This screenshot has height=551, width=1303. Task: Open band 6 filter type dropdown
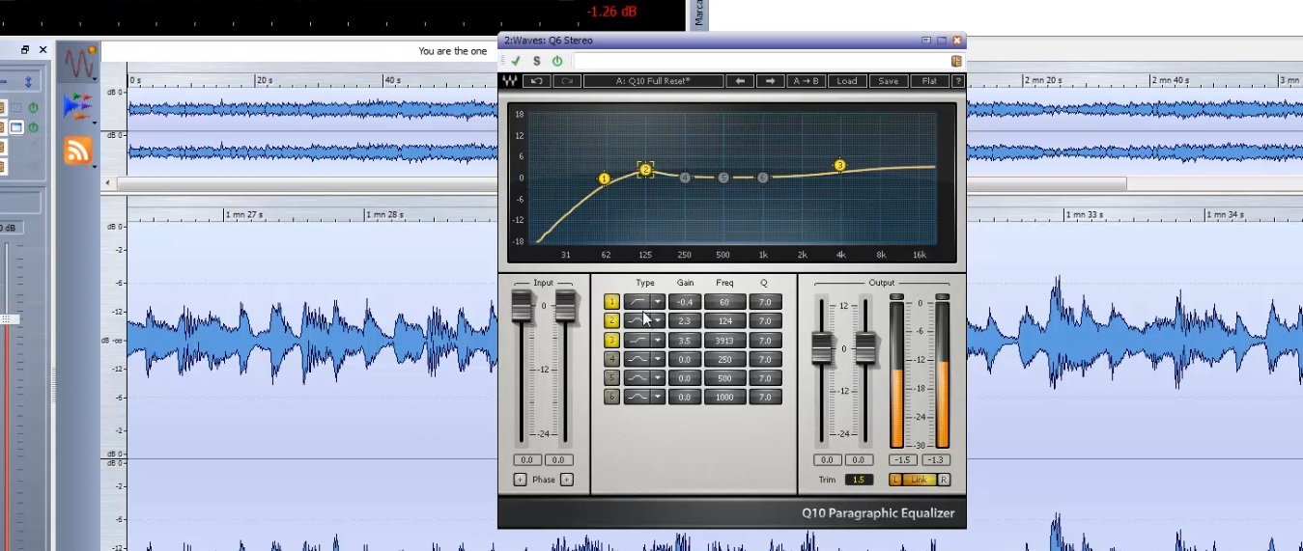(658, 397)
